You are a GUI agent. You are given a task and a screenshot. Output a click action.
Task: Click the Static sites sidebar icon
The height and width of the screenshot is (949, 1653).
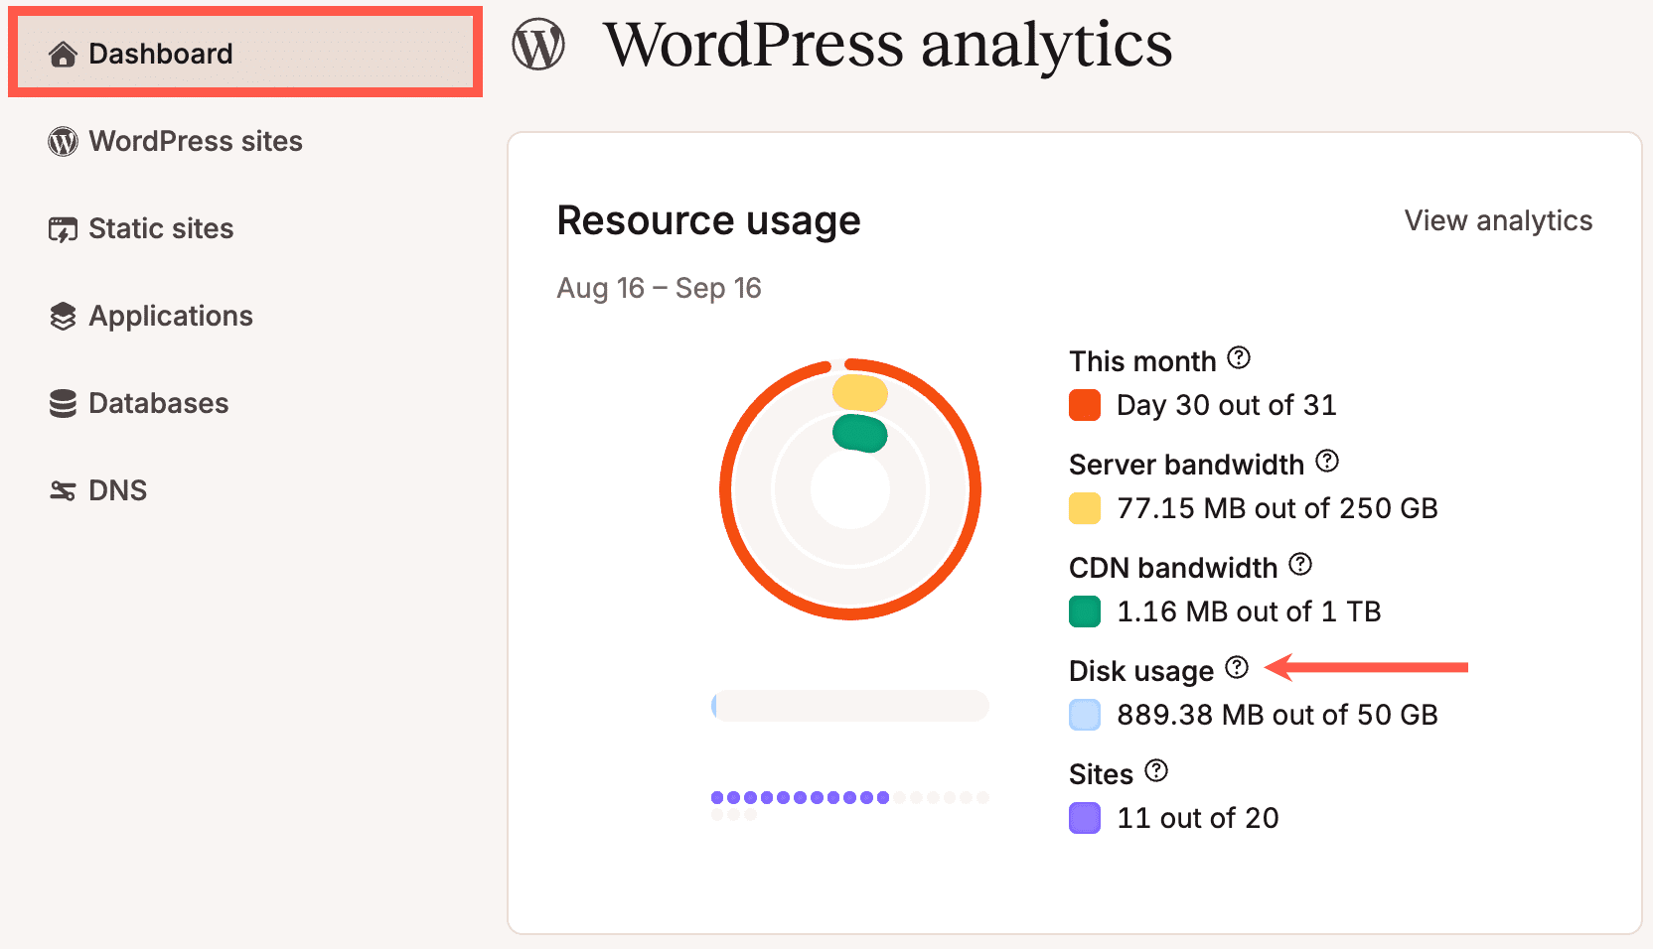(x=63, y=229)
